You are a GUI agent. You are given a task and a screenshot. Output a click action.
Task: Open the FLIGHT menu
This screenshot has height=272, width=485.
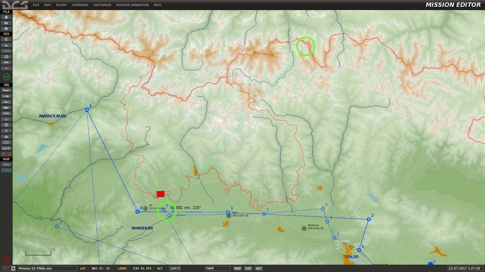(x=61, y=5)
